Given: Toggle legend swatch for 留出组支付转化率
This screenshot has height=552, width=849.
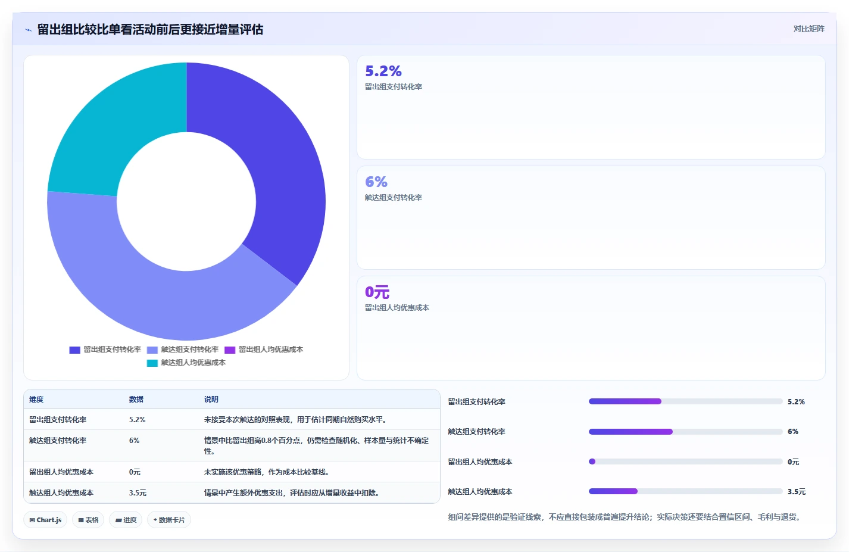Looking at the screenshot, I should click(x=74, y=350).
